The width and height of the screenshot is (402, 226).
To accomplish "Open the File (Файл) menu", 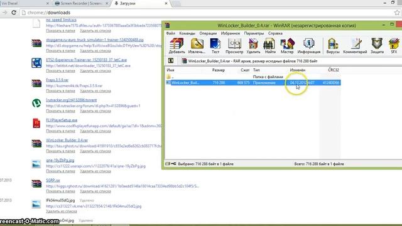I will point(170,33).
